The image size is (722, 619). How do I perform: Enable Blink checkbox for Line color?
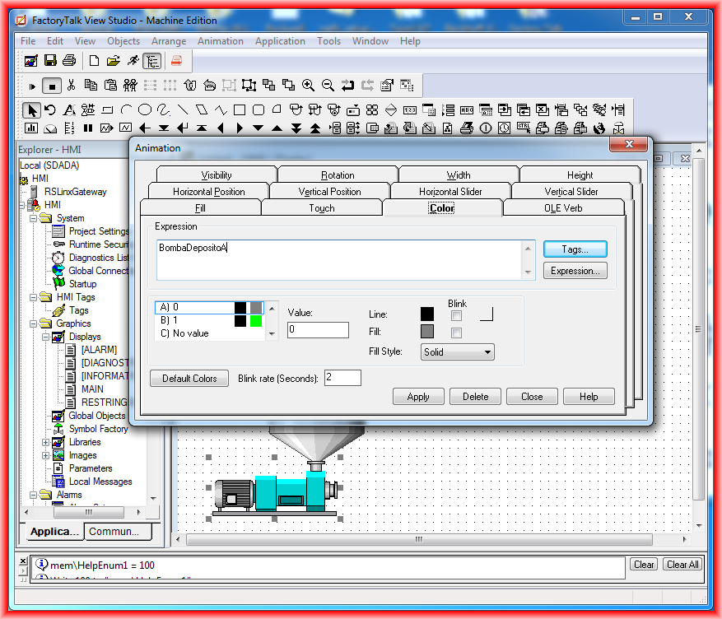[x=456, y=315]
